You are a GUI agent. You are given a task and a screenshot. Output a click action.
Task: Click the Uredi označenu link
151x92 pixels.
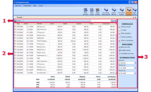point(126,37)
